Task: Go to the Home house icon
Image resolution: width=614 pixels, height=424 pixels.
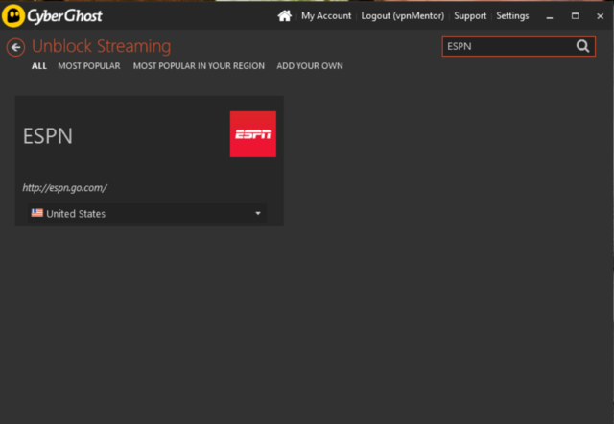Action: point(285,15)
